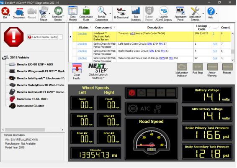Image resolution: width=237 pixels, height=168 pixels.
Task: Click the Road Speed gauge
Action: point(152,139)
